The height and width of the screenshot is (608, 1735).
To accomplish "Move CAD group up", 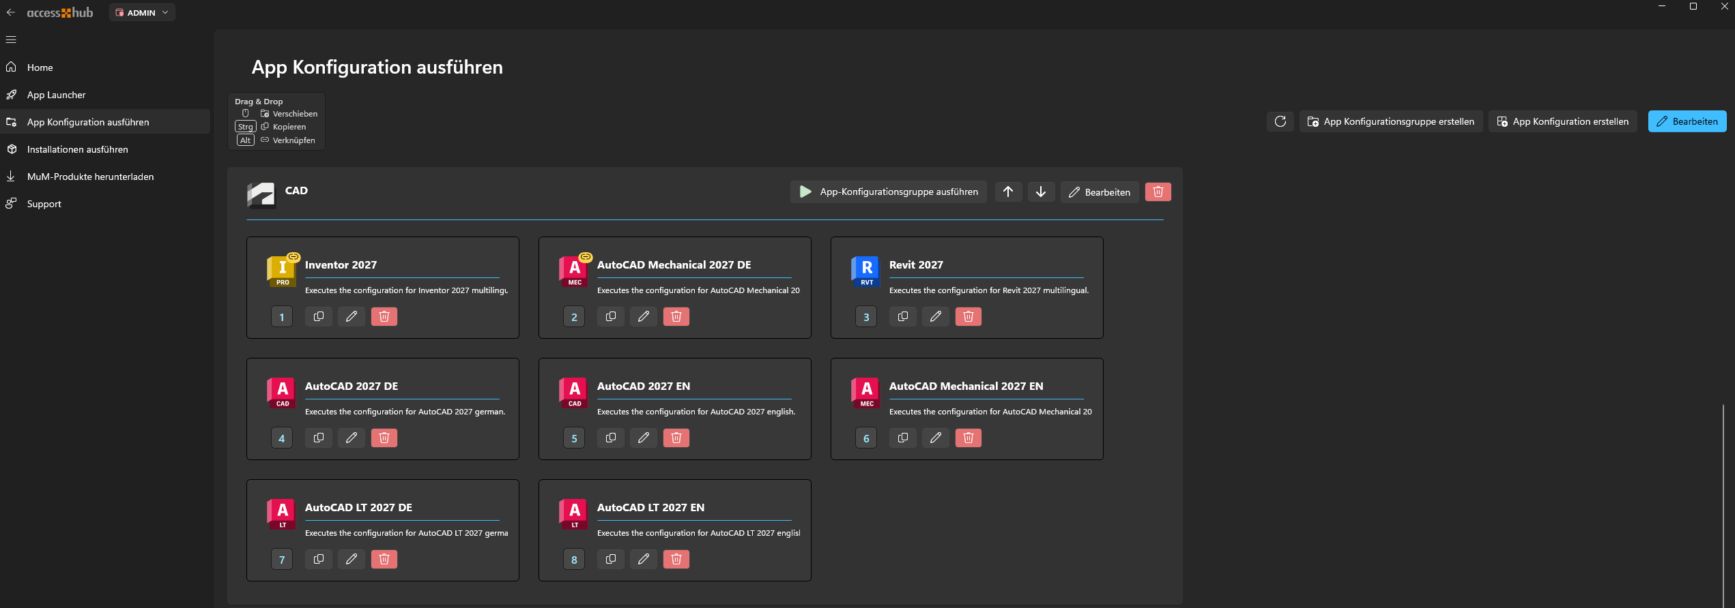I will click(x=1008, y=192).
